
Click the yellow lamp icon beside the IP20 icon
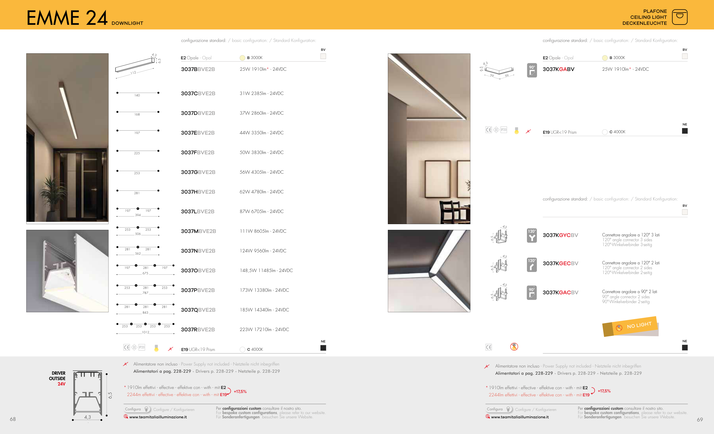(156, 348)
